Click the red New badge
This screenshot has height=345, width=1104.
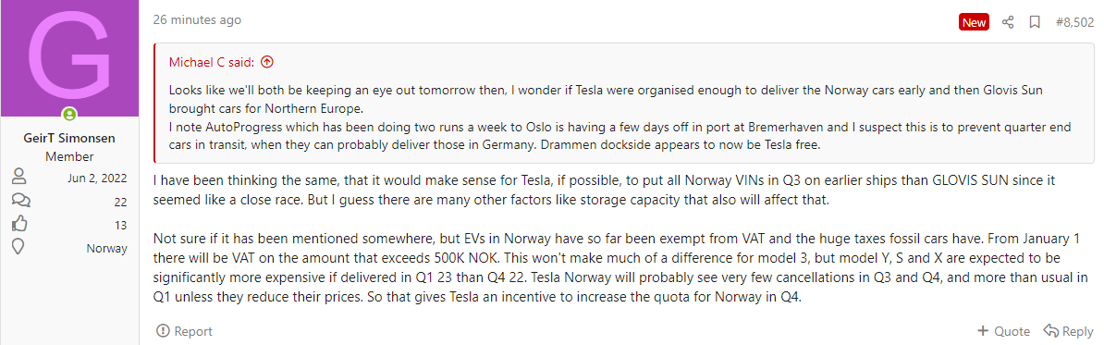975,22
